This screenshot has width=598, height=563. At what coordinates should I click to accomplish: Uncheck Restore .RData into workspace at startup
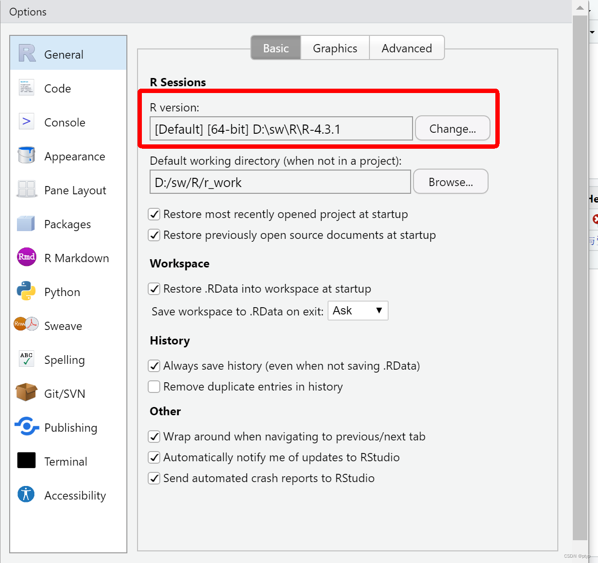(x=154, y=289)
